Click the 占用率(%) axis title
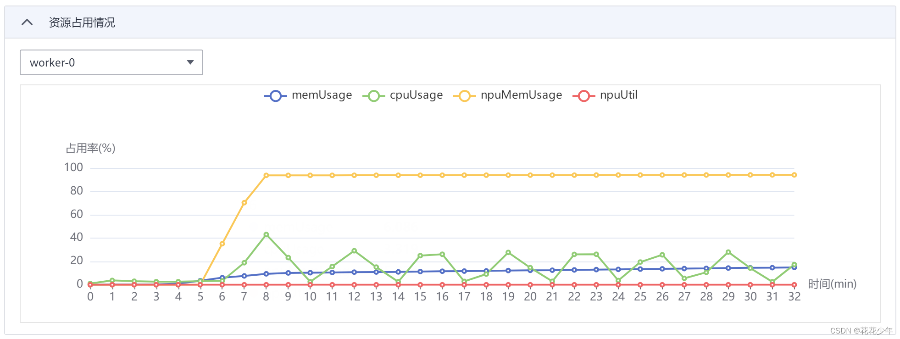900x339 pixels. [x=90, y=148]
